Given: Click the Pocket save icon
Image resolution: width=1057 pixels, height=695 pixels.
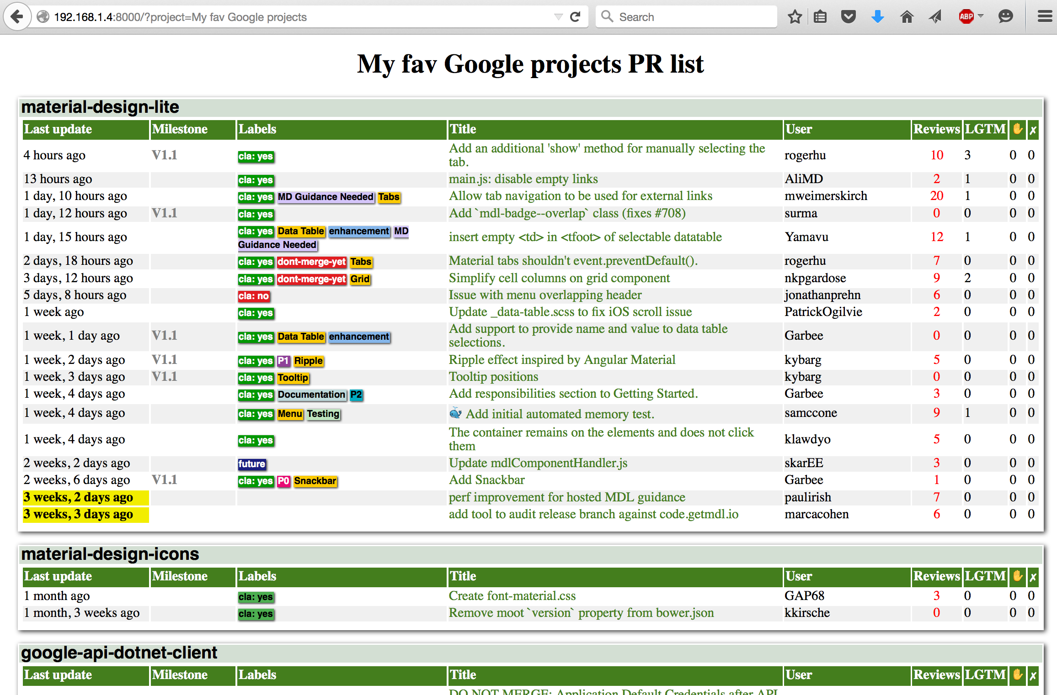Looking at the screenshot, I should tap(848, 17).
